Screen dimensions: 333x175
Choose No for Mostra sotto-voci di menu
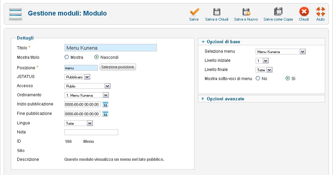coord(258,78)
